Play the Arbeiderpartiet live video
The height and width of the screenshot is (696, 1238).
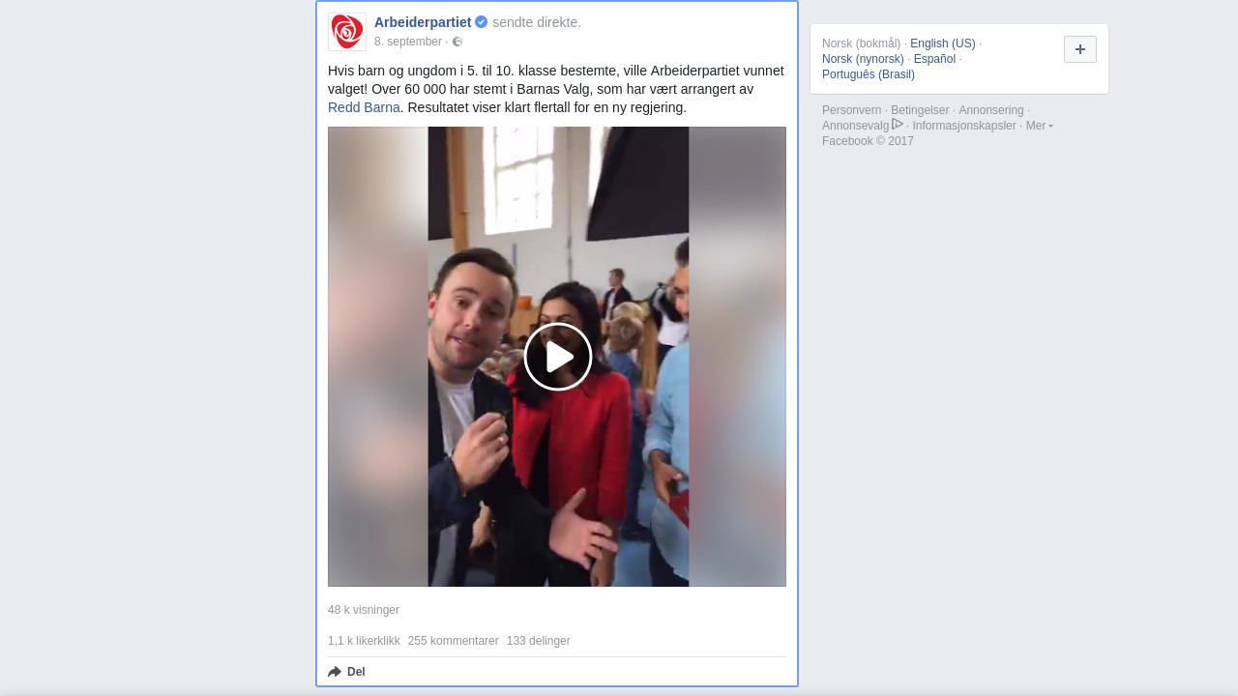point(558,357)
